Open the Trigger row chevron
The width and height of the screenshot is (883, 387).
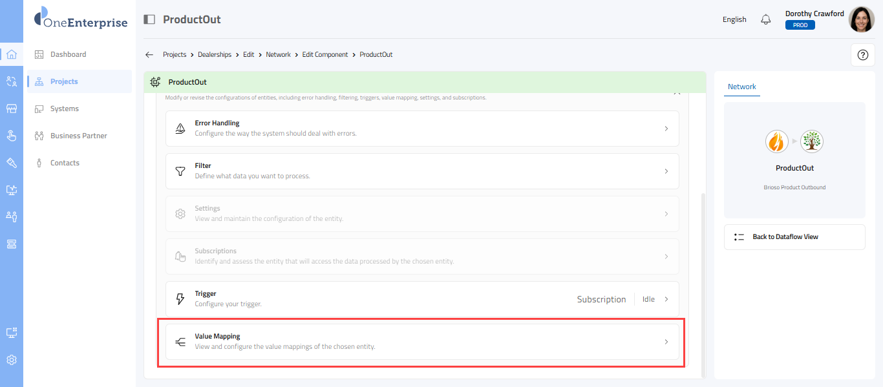(x=666, y=299)
